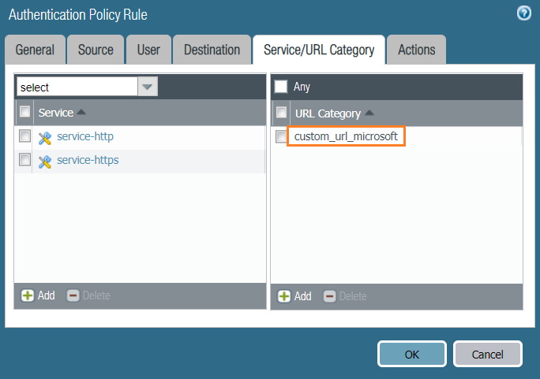The height and width of the screenshot is (379, 540).
Task: Sort by Service column arrow
Action: pos(81,112)
